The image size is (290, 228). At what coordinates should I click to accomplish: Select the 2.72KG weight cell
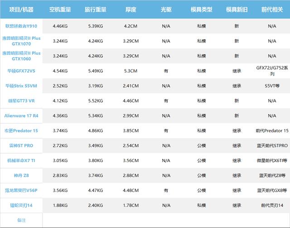click(x=60, y=146)
